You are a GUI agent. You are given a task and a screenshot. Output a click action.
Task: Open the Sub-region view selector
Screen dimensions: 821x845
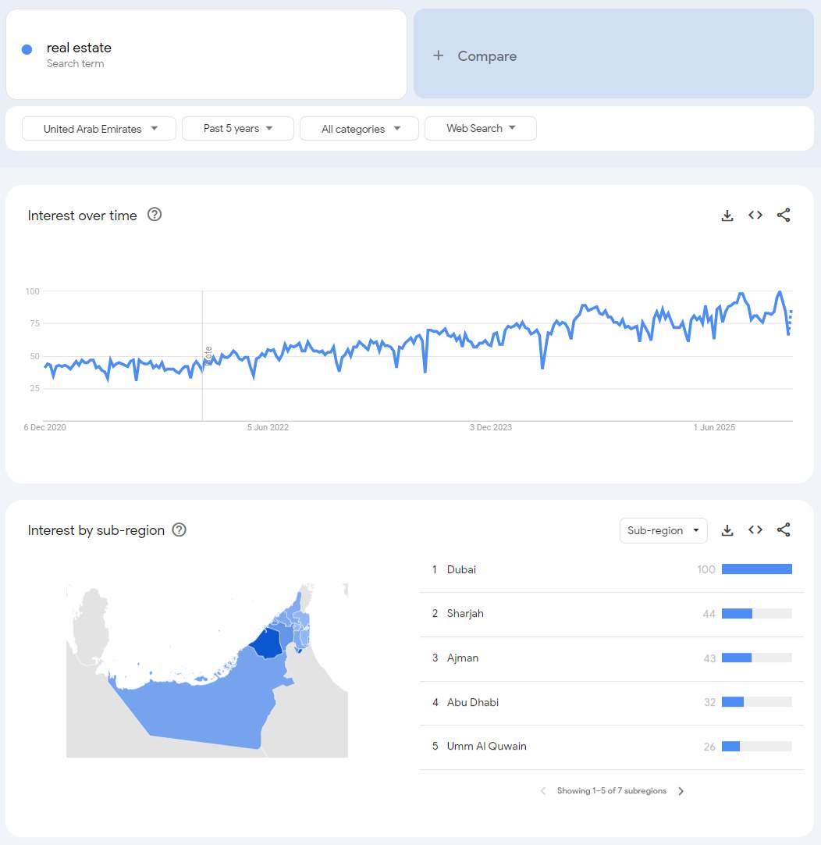pyautogui.click(x=663, y=530)
